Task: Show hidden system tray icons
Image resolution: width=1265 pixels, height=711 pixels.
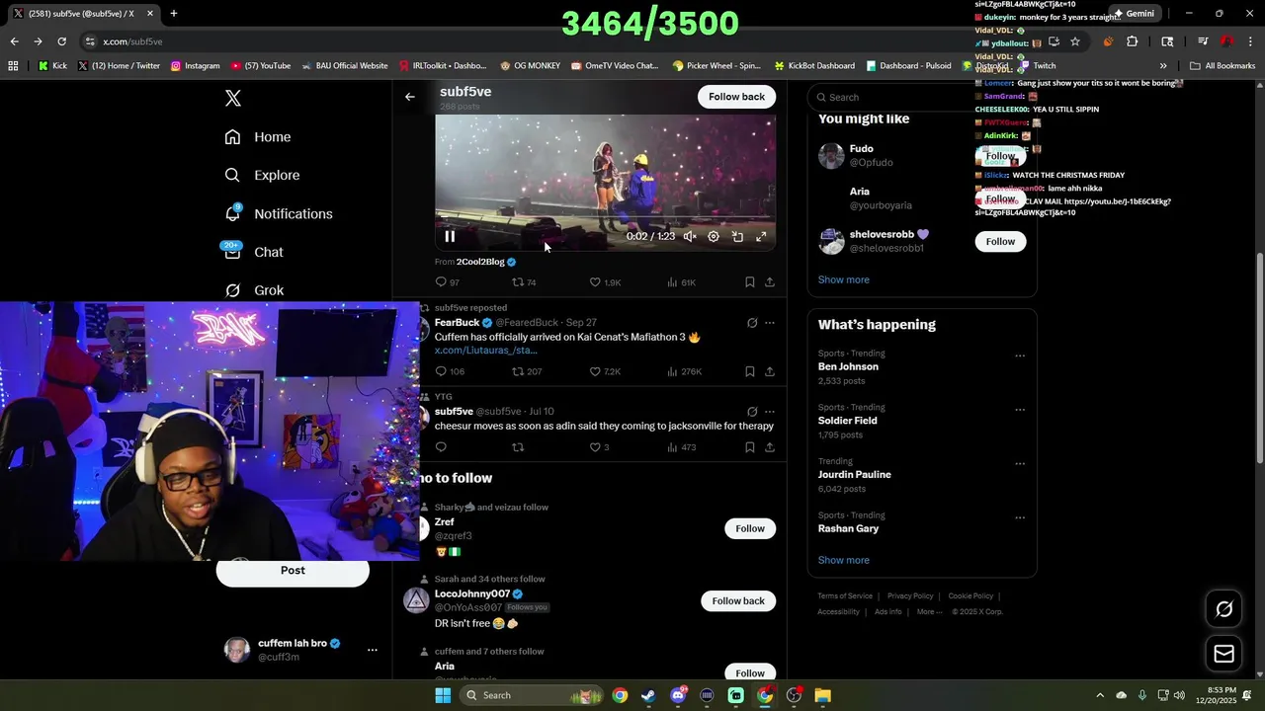Action: (x=1098, y=695)
